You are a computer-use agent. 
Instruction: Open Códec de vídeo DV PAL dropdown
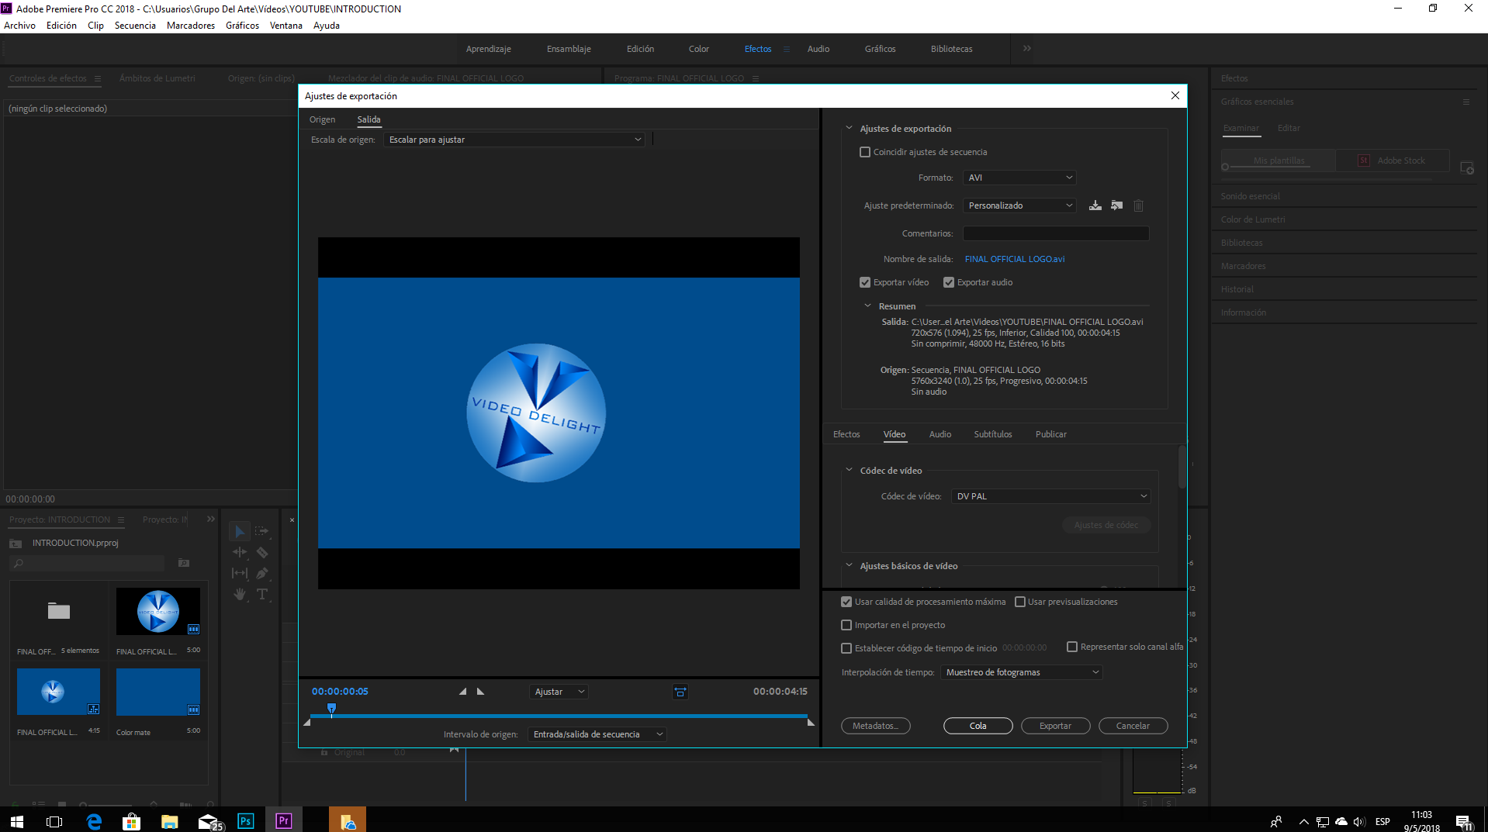pyautogui.click(x=1050, y=496)
